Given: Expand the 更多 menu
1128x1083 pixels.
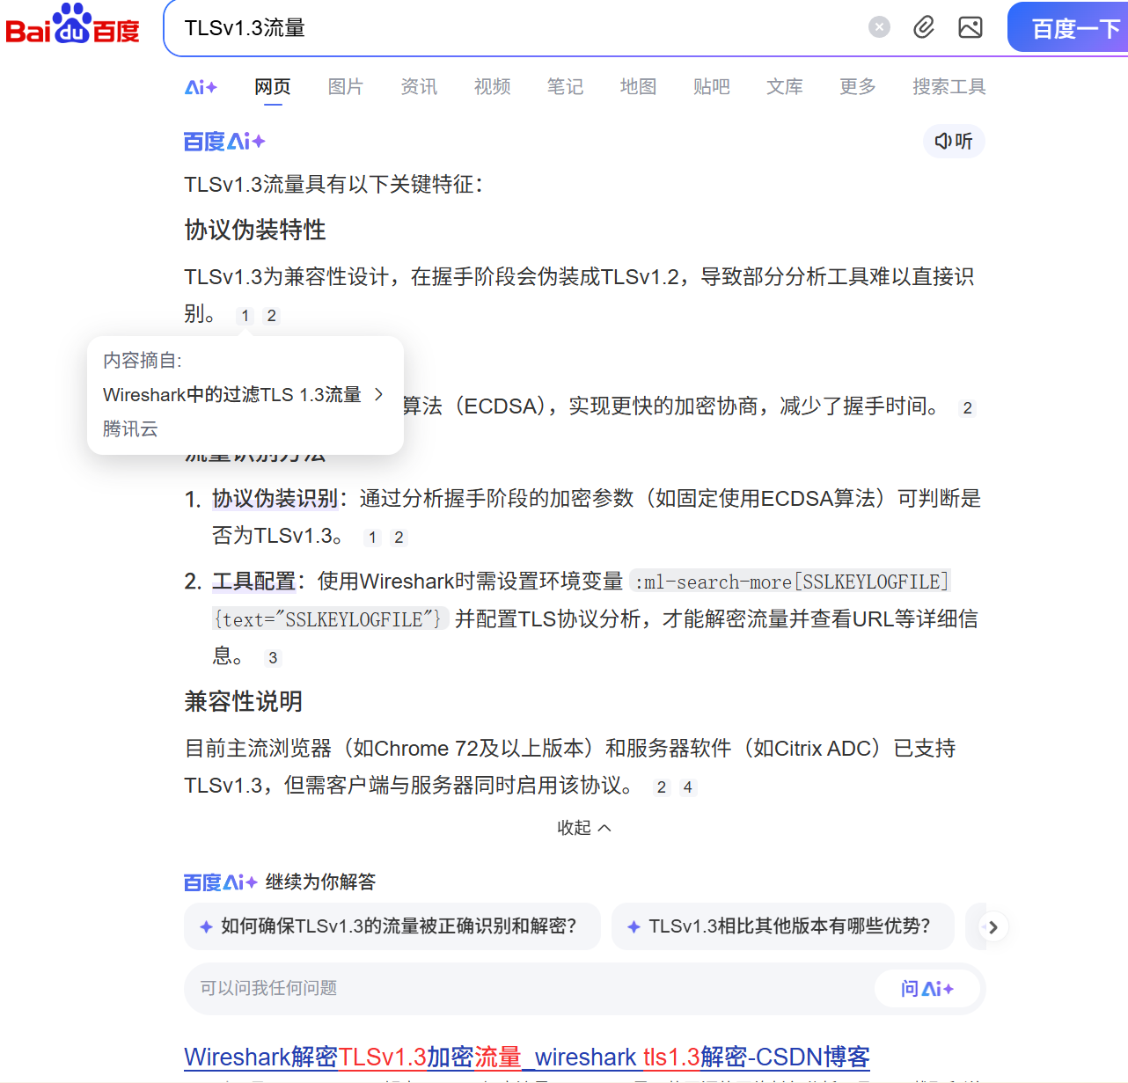Looking at the screenshot, I should [x=858, y=87].
